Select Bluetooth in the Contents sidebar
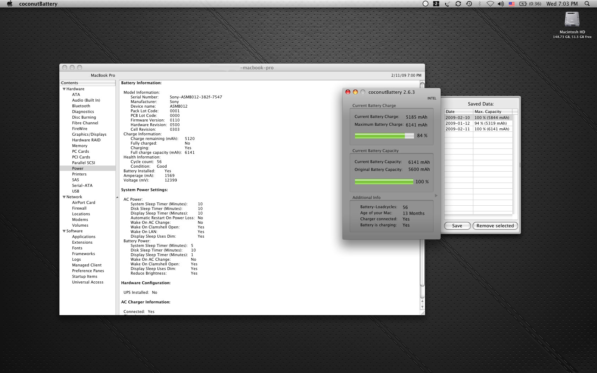The width and height of the screenshot is (597, 373). 81,106
